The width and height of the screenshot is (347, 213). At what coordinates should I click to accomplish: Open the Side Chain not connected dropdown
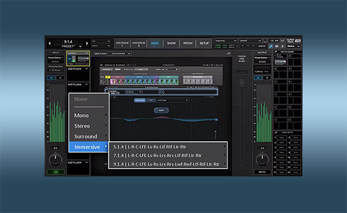(x=119, y=54)
